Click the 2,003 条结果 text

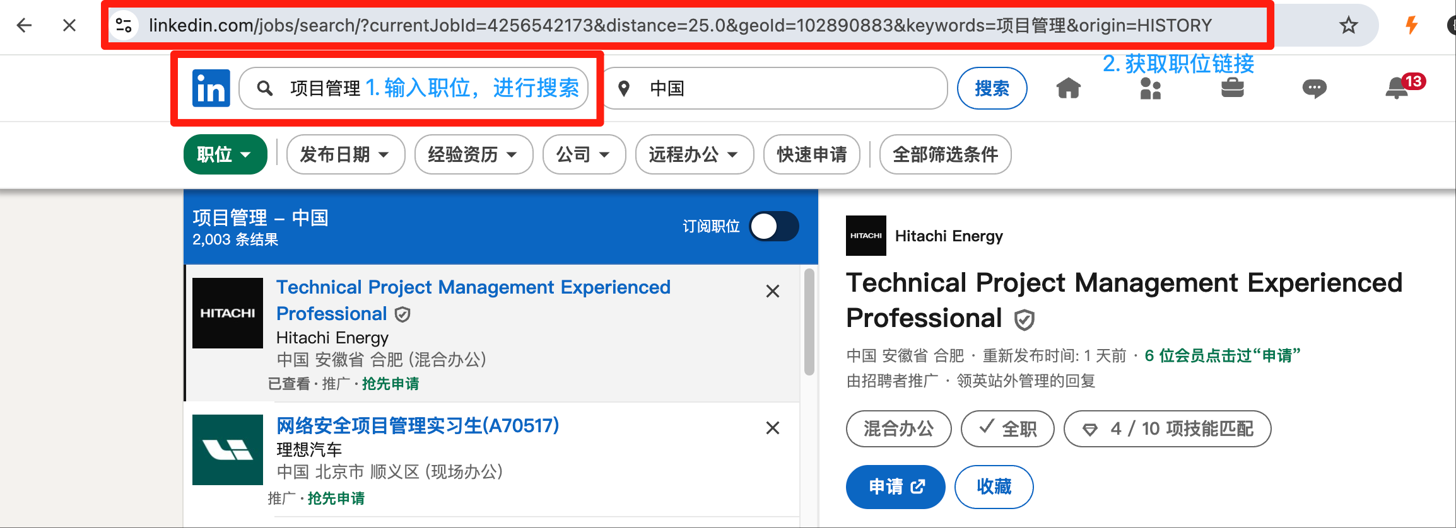pos(235,240)
